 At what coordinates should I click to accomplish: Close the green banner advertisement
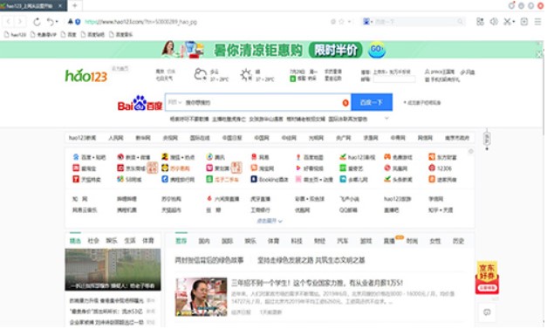[x=539, y=54]
